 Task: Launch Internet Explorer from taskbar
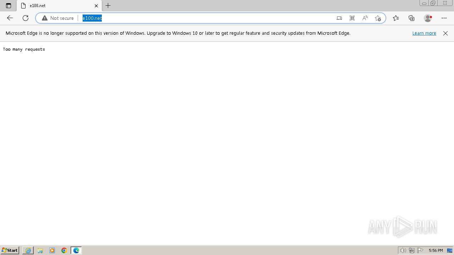(28, 250)
